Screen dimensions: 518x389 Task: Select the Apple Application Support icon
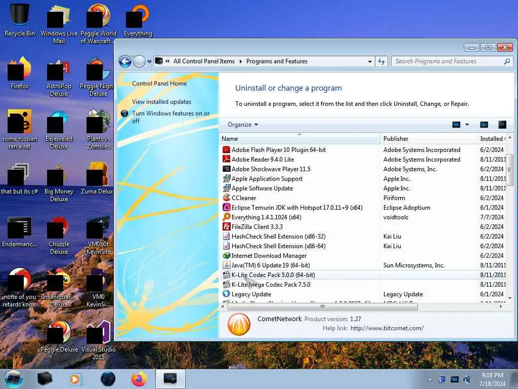(x=226, y=179)
